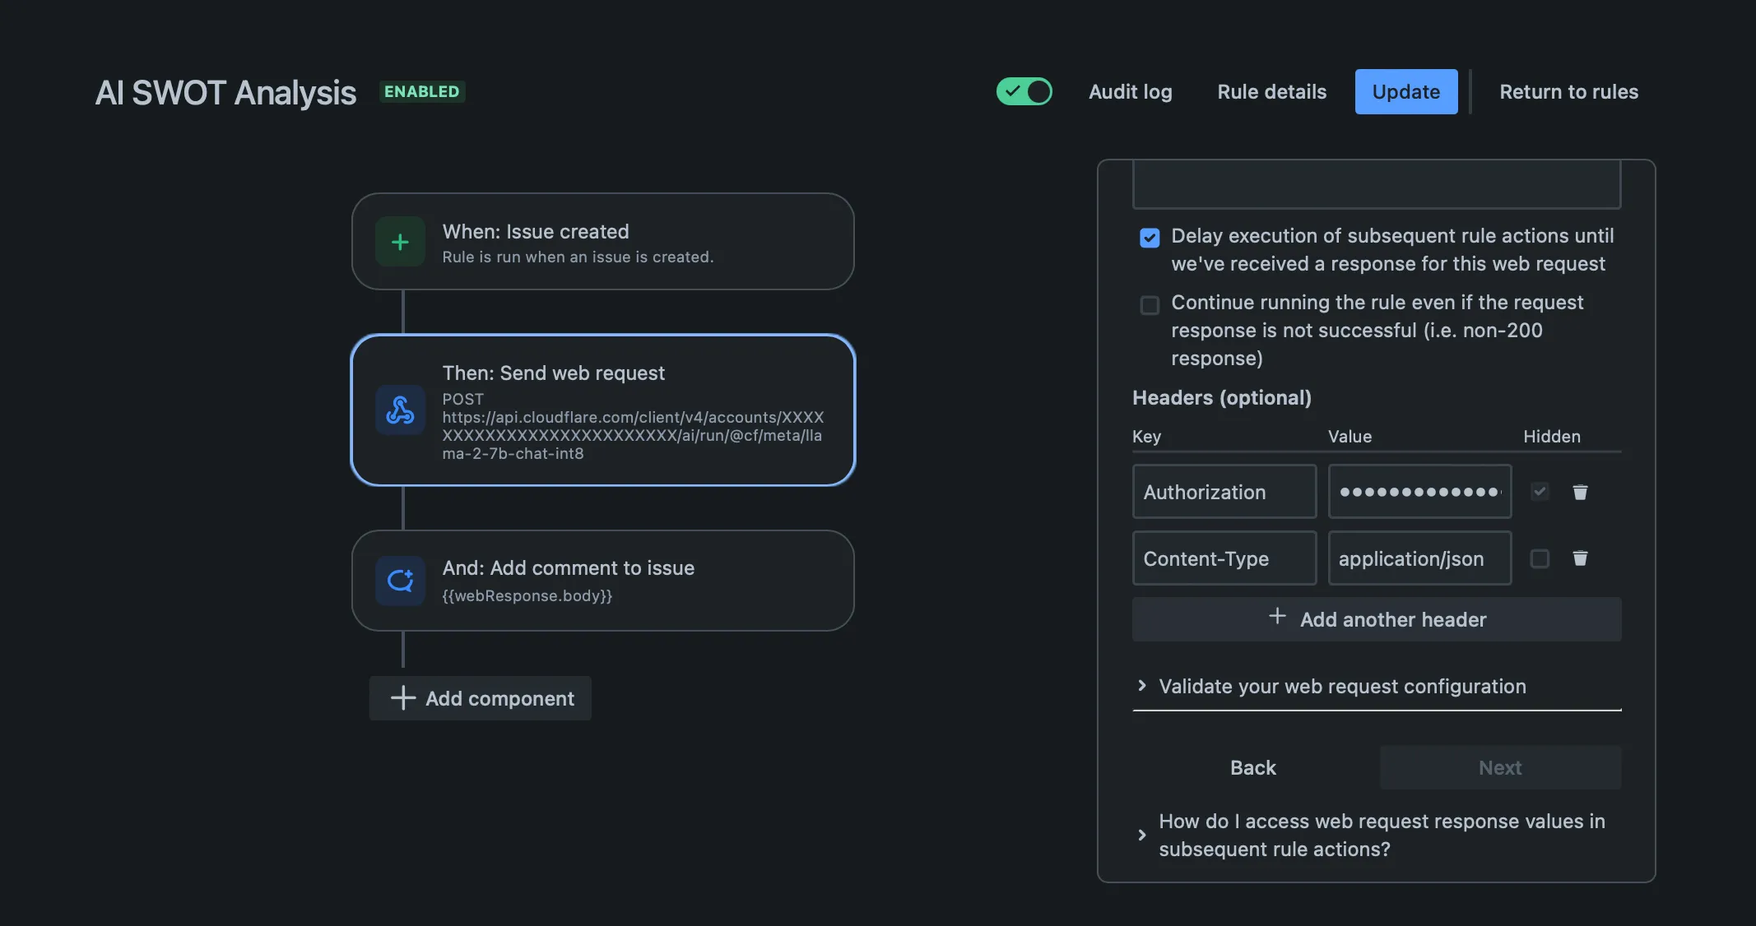The width and height of the screenshot is (1756, 926).
Task: Click the Update button
Action: coord(1405,91)
